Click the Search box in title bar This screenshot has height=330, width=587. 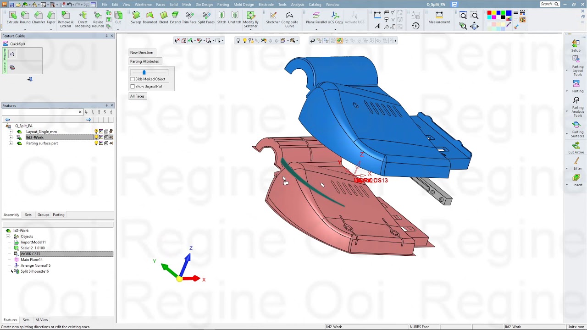coord(550,4)
